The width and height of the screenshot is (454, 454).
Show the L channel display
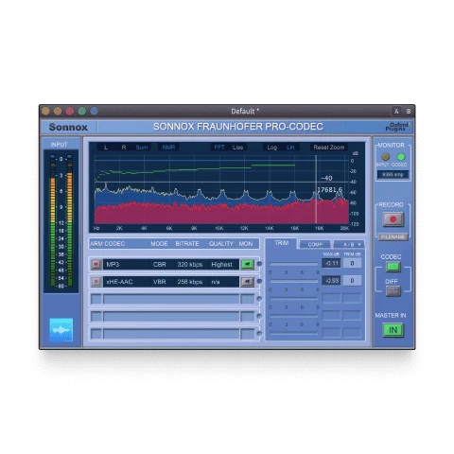click(106, 148)
